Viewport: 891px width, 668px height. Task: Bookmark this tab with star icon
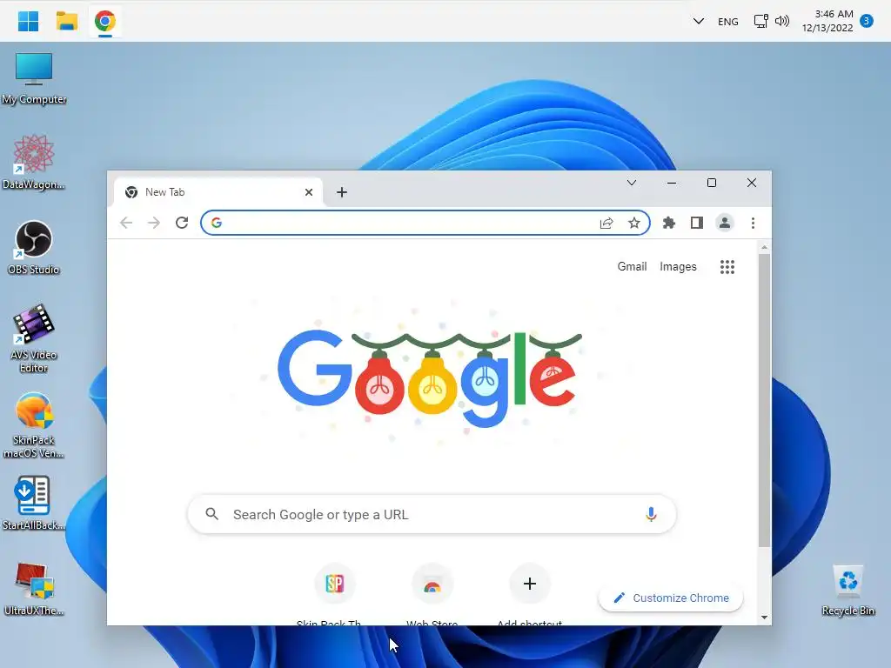[x=634, y=223]
